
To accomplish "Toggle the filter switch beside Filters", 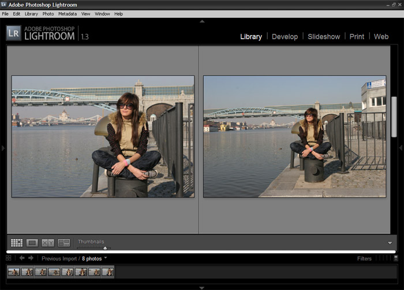I will (x=395, y=258).
